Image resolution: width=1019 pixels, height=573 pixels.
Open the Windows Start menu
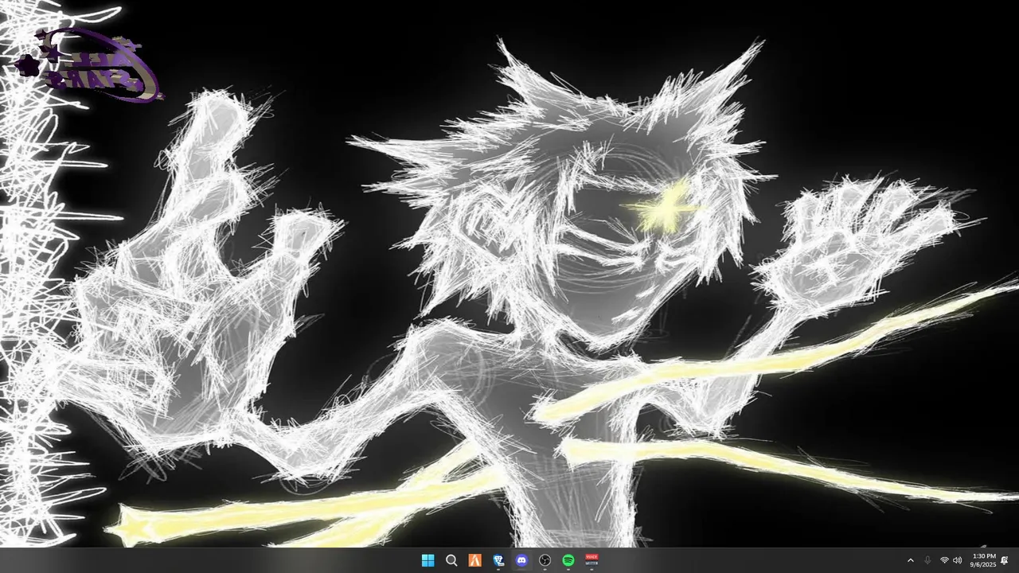[x=428, y=560]
